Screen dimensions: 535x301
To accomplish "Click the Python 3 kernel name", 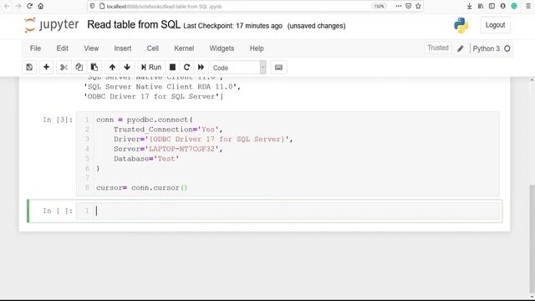I will click(487, 48).
